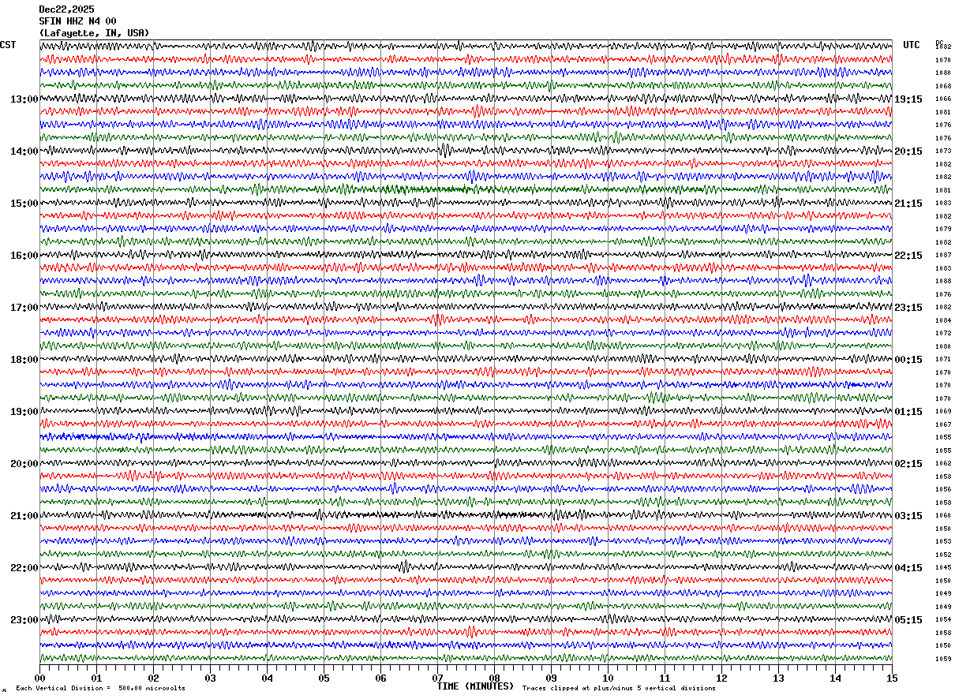Pick minute 04 on the time axis
The image size is (955, 699).
[267, 678]
